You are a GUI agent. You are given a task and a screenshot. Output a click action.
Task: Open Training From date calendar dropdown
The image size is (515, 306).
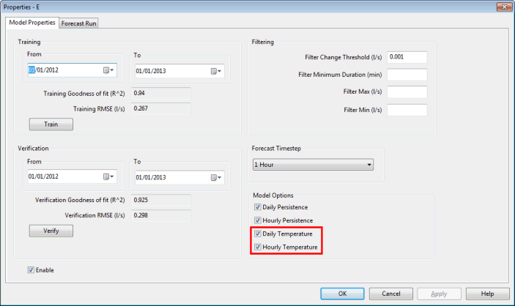click(108, 70)
